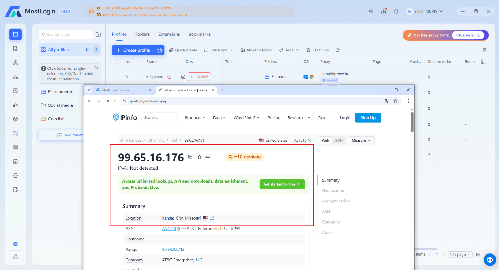Open the clipboard icon in sidebar
Image resolution: width=499 pixels, height=270 pixels.
16,161
